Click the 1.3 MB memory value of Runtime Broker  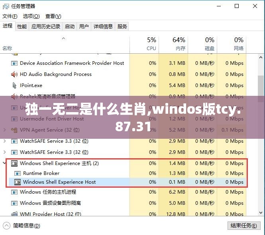(177, 173)
